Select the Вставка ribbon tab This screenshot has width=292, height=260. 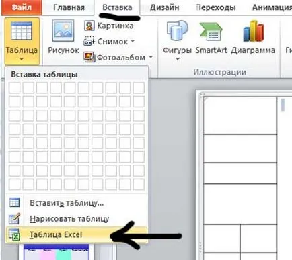point(117,7)
